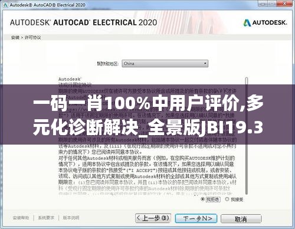
Task: Click the AUTODESK AUTOCAD ELECTRICAL 2020 title
Action: pyautogui.click(x=83, y=22)
